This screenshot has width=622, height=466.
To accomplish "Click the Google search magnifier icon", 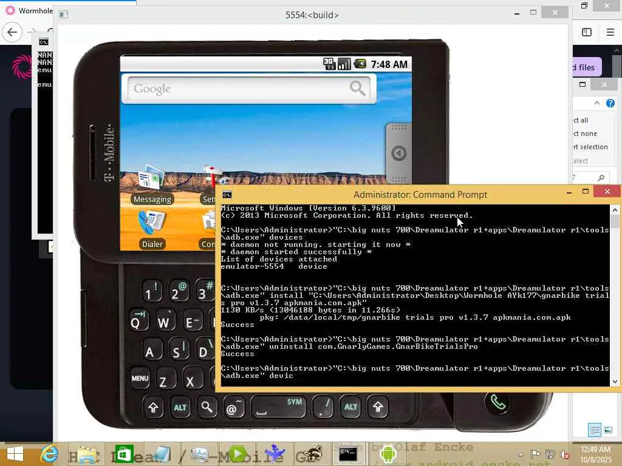I will click(357, 88).
